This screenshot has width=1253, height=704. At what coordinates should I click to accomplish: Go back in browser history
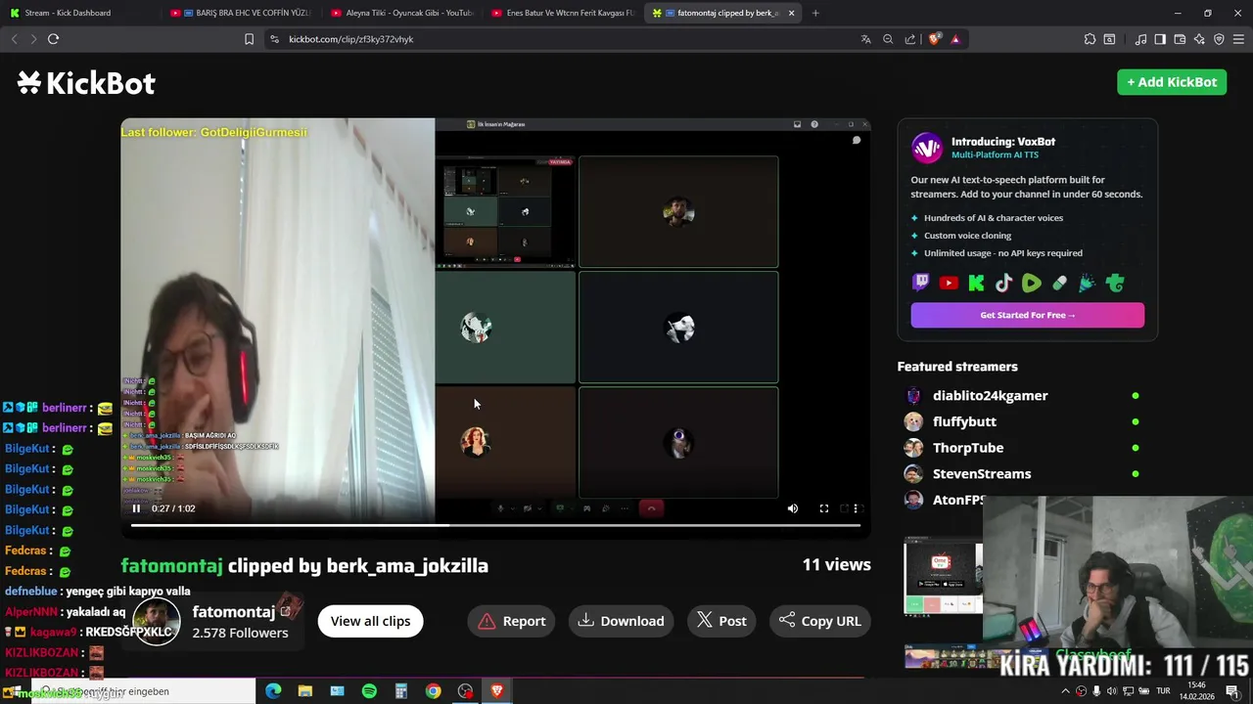click(x=14, y=39)
